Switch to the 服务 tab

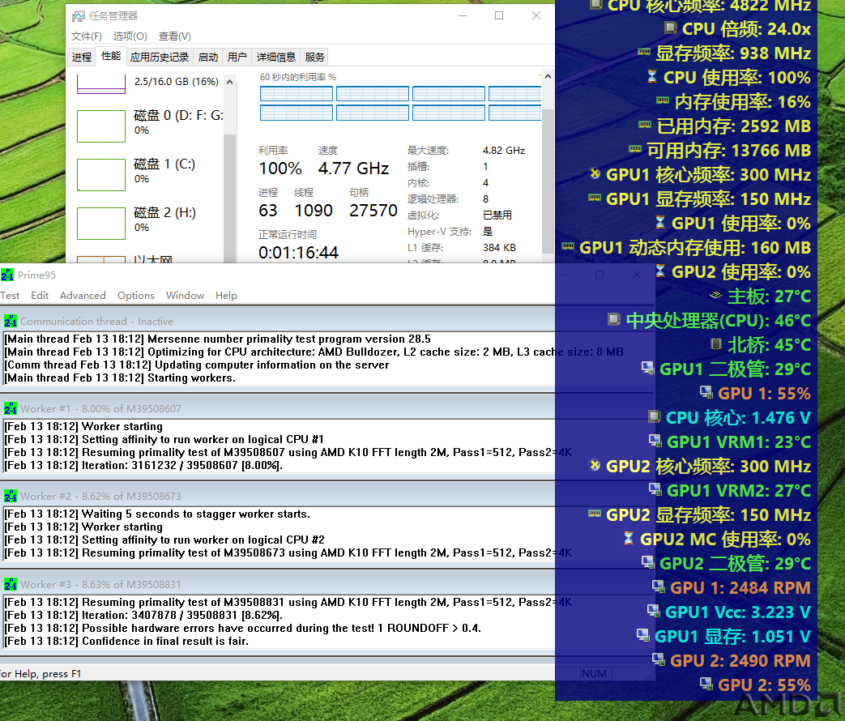tap(314, 58)
